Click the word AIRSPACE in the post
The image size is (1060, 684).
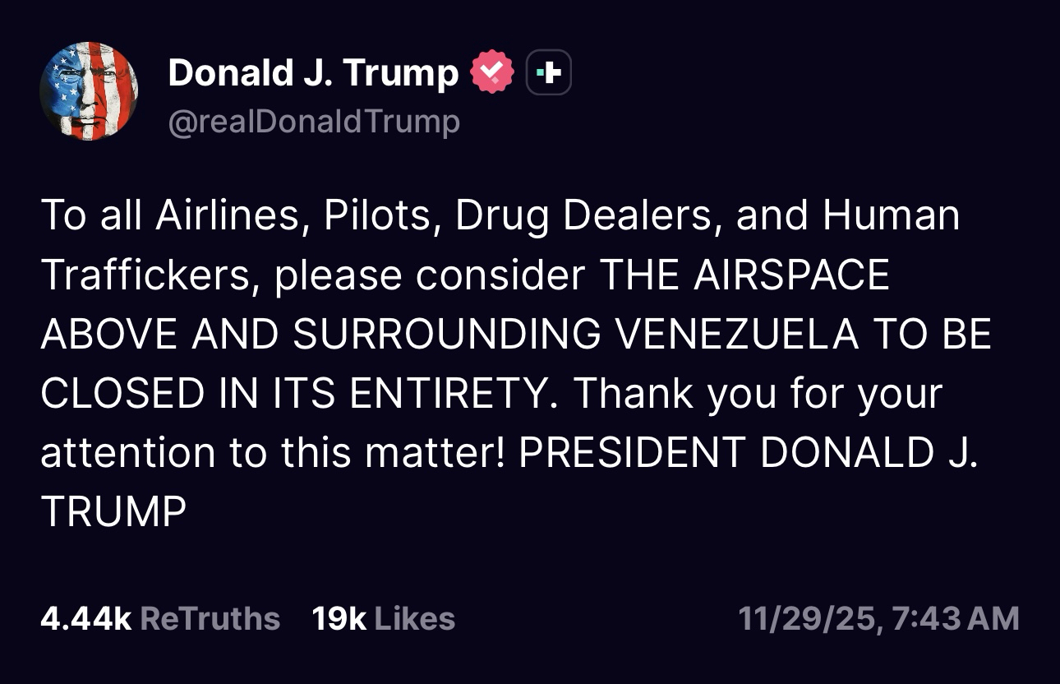792,275
